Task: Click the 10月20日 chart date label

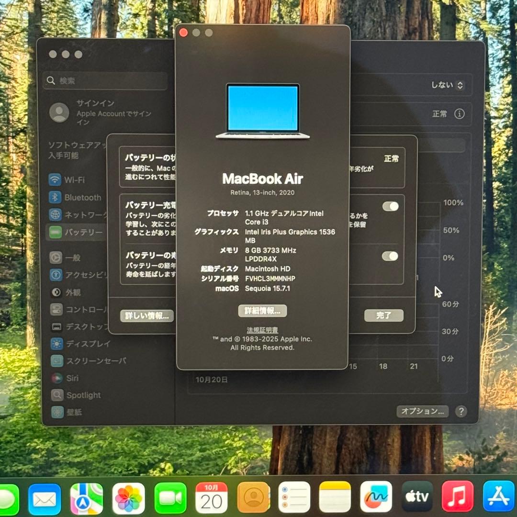Action: click(x=212, y=380)
